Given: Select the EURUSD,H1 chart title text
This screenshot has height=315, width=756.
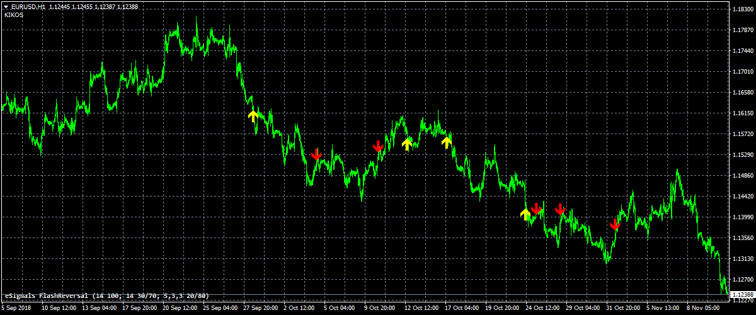Looking at the screenshot, I should (28, 6).
